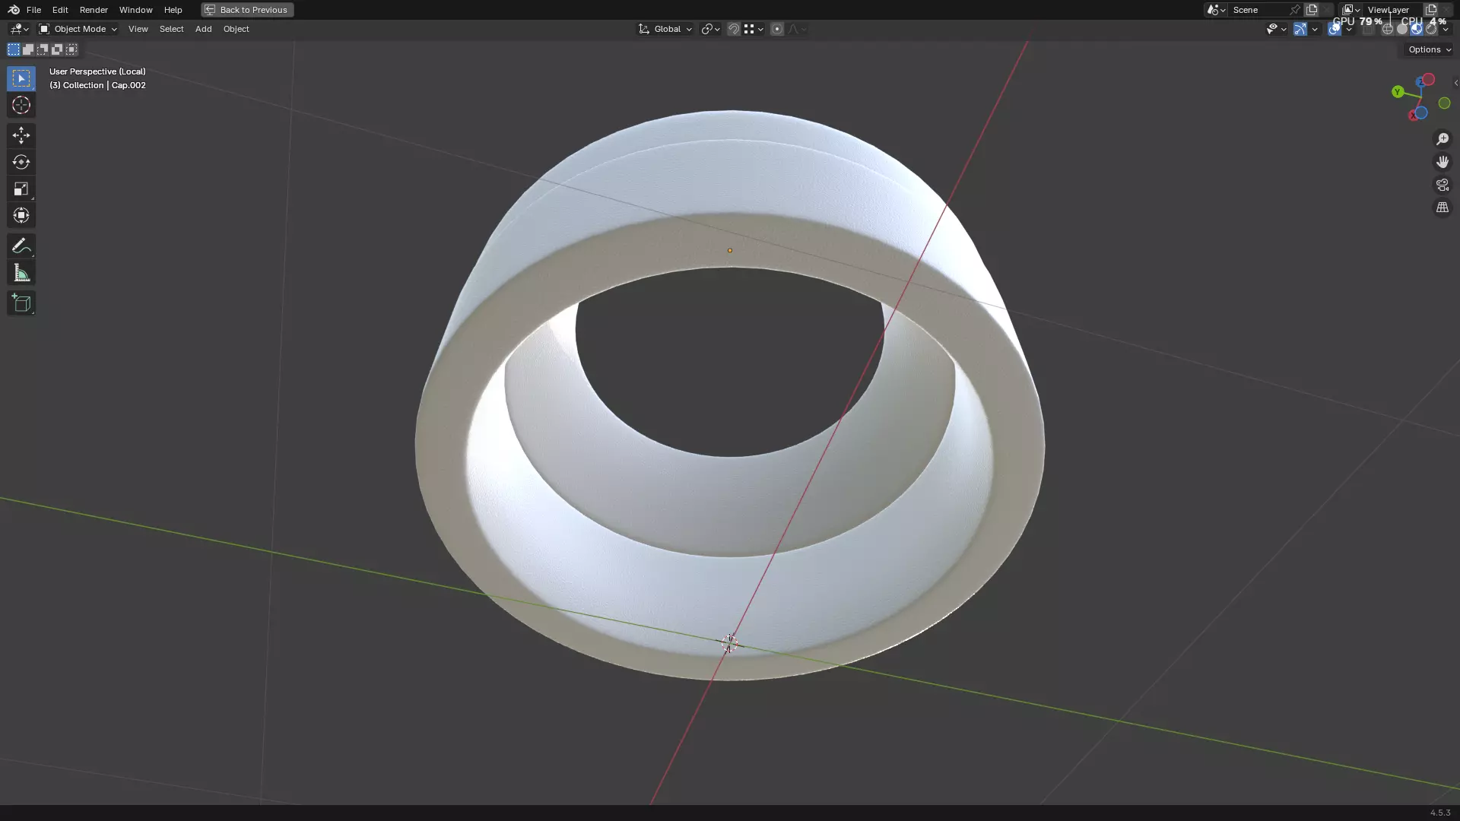Open the Object Mode dropdown

pyautogui.click(x=78, y=29)
